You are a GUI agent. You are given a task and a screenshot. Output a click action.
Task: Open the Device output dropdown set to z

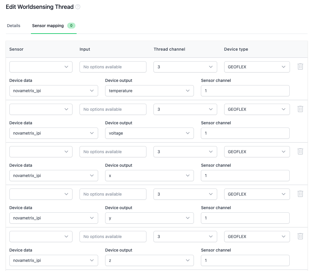coord(149,260)
